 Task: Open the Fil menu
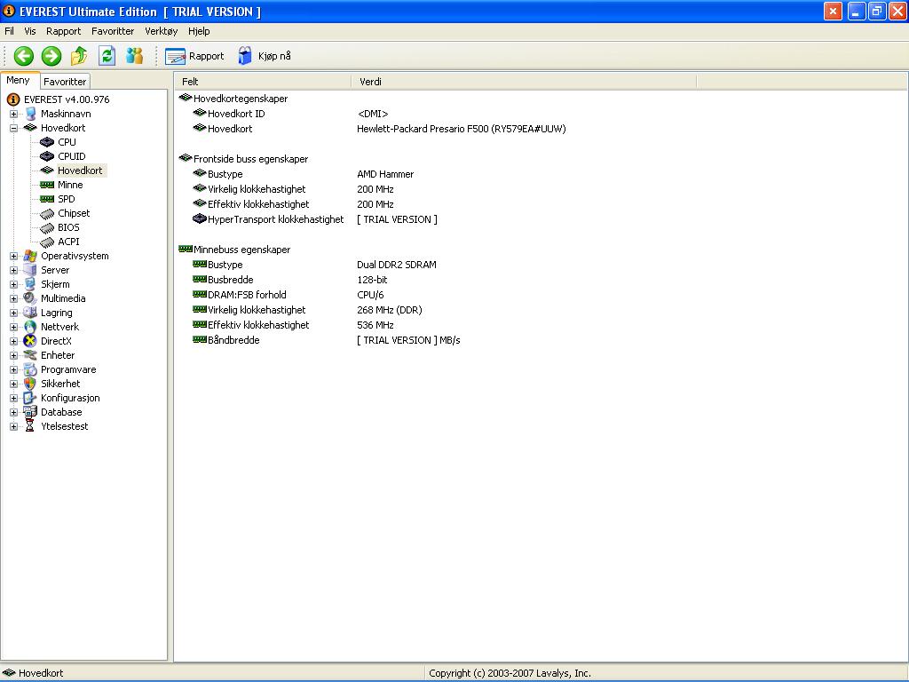click(9, 31)
